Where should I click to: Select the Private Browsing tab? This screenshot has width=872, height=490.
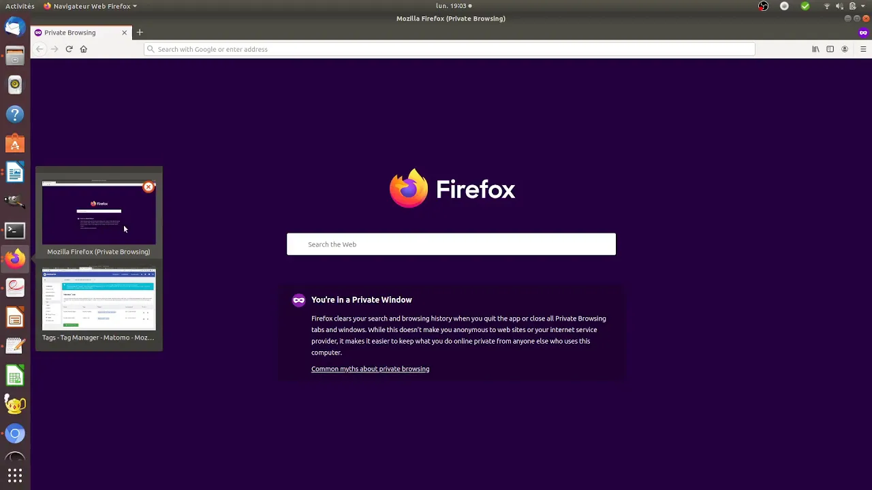click(x=80, y=32)
